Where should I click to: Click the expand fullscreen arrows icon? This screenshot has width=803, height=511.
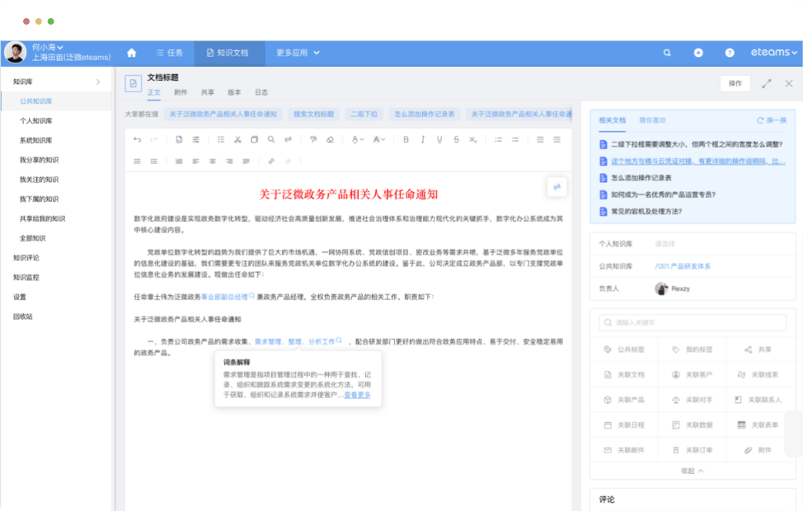[x=767, y=83]
